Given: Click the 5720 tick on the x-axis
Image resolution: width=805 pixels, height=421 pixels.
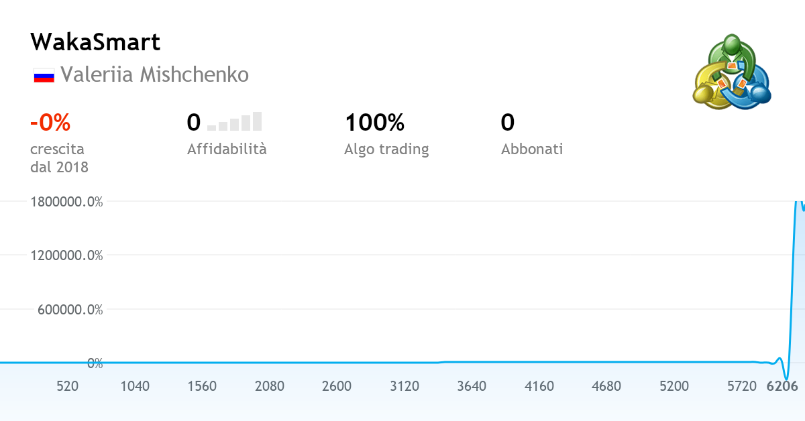Looking at the screenshot, I should [x=741, y=386].
